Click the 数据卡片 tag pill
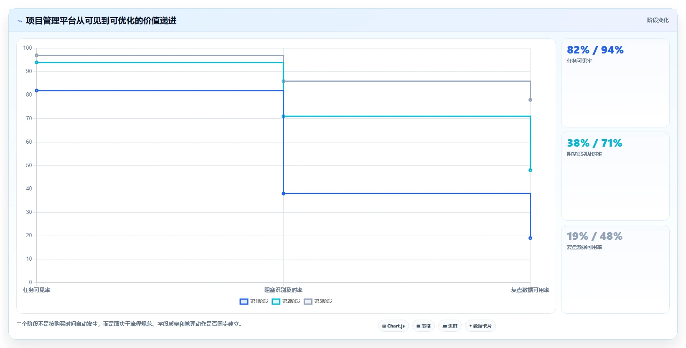The image size is (686, 348). point(480,326)
